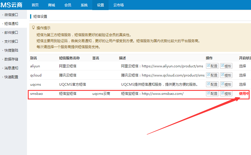The height and width of the screenshot is (155, 251).
Task: Select the 设置 top navigation tab
Action: point(100,5)
